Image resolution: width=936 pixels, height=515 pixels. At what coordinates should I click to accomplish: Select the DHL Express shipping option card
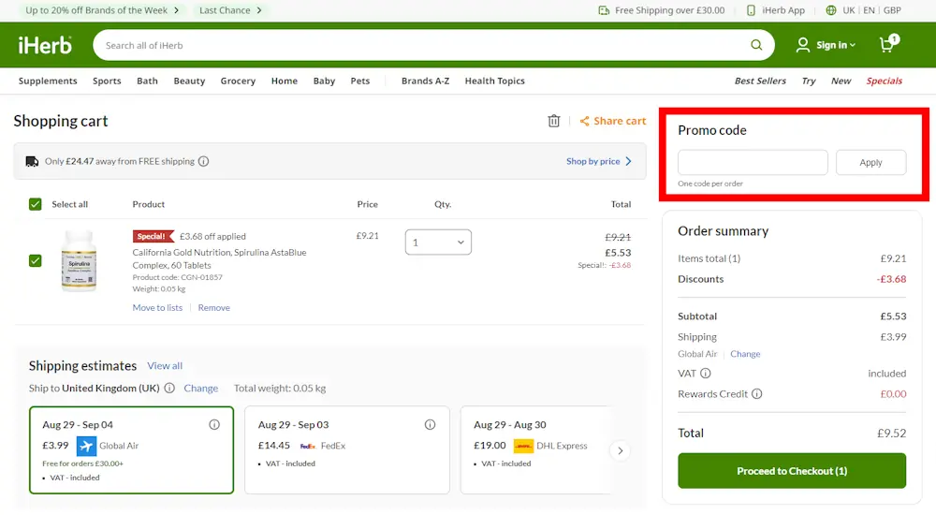click(535, 449)
